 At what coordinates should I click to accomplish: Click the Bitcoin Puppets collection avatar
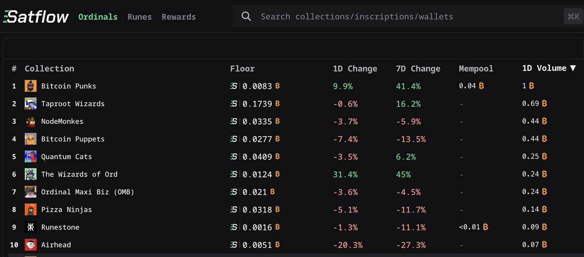[x=31, y=139]
